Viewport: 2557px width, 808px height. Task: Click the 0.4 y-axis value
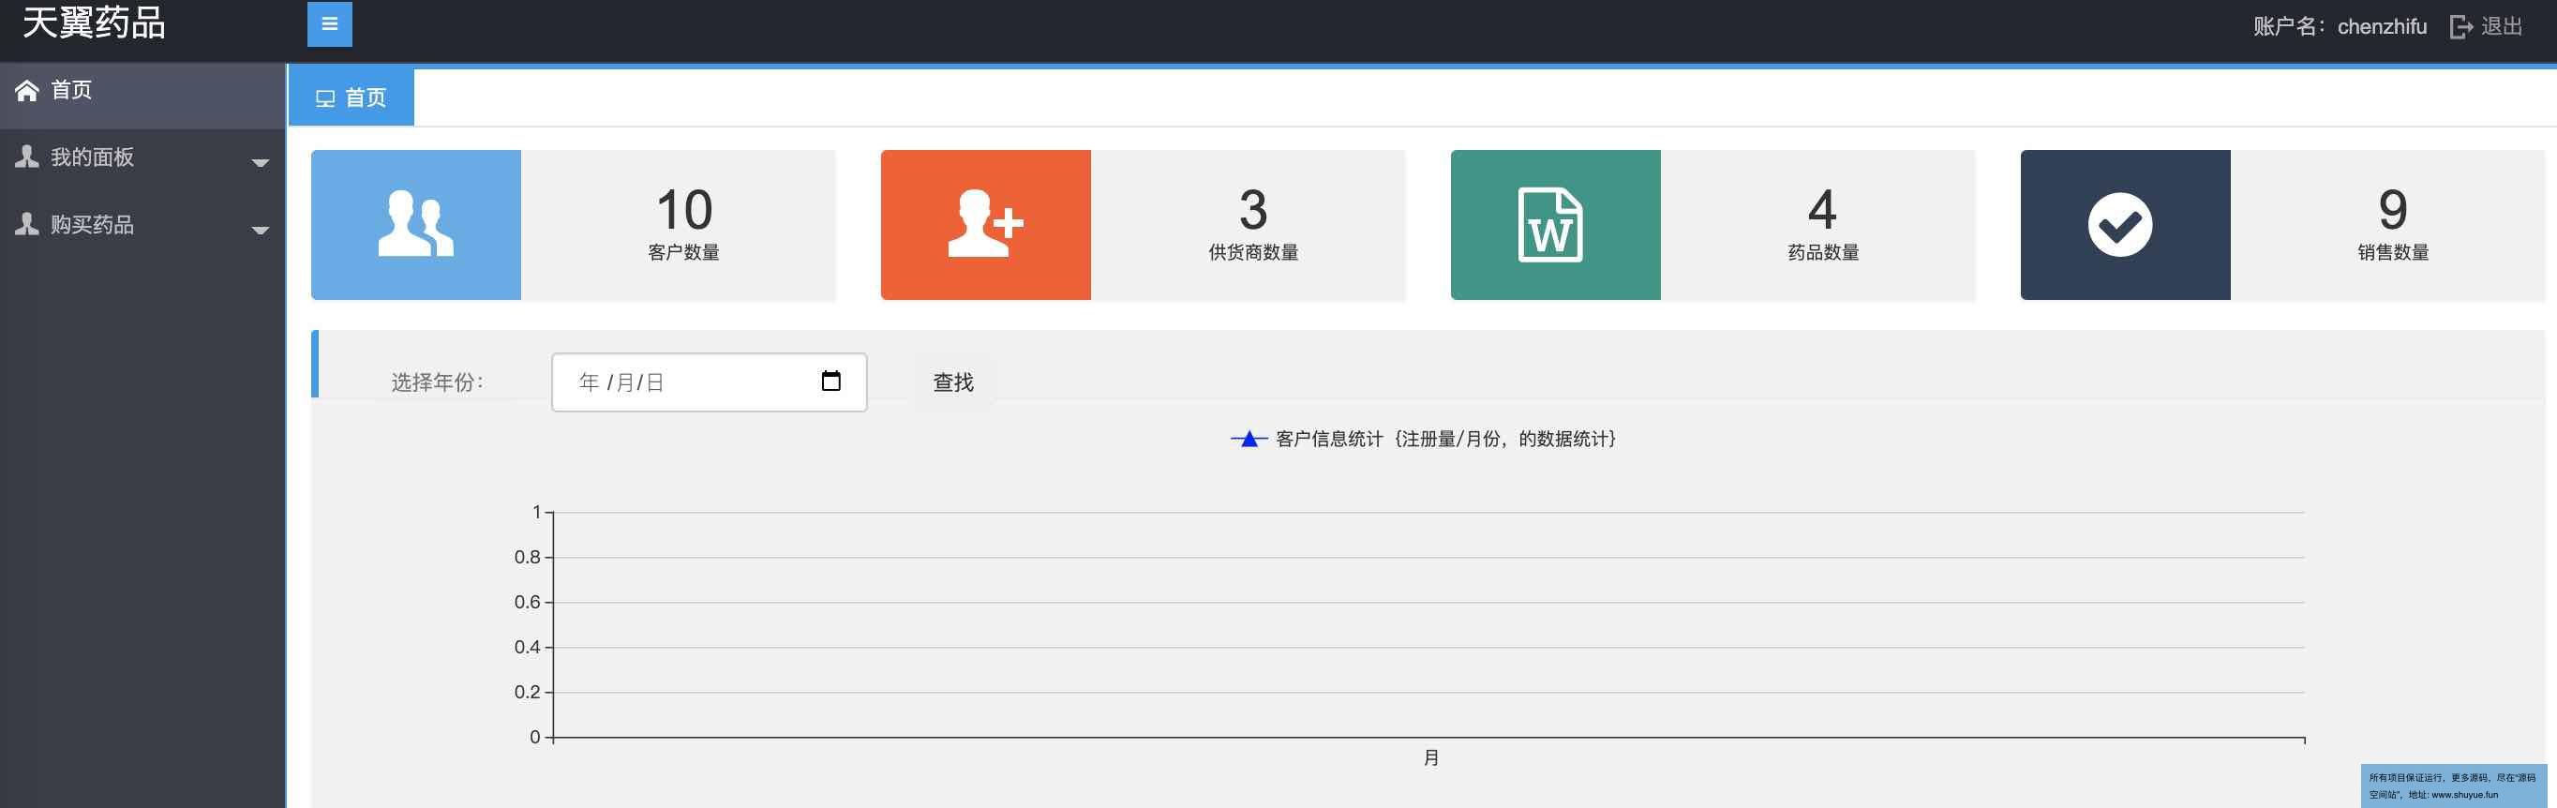tap(527, 647)
